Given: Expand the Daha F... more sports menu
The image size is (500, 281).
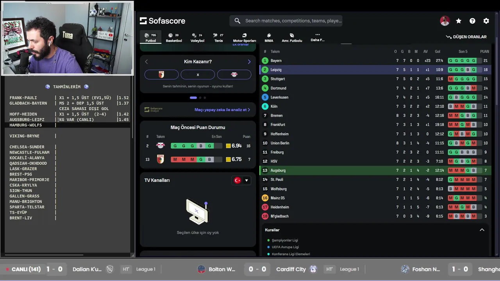Looking at the screenshot, I should [318, 37].
